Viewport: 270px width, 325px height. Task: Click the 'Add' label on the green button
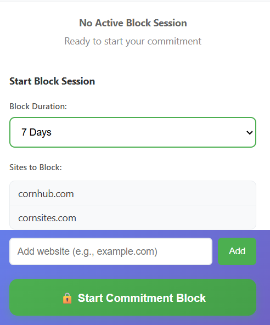pos(237,251)
